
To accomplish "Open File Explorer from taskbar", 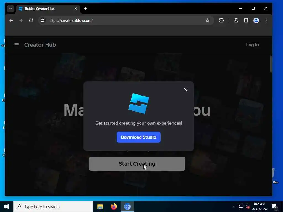I will pyautogui.click(x=100, y=206).
